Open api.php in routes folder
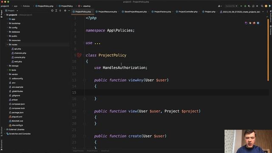The height and width of the screenshot is (153, 272). pos(16,49)
